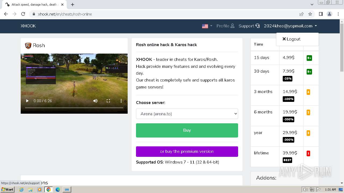344x193 pixels.
Task: Switch to Chrome taskbar icon
Action: pyautogui.click(x=49, y=190)
